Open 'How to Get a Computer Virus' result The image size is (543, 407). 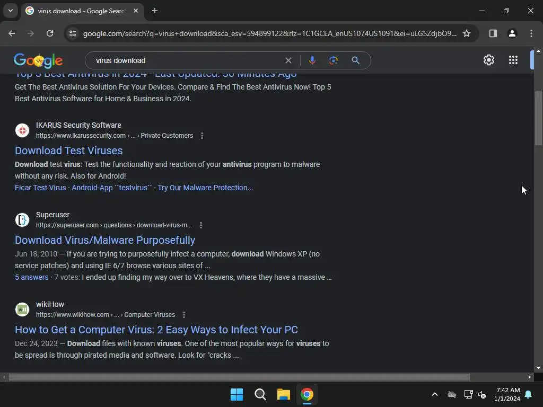click(156, 330)
